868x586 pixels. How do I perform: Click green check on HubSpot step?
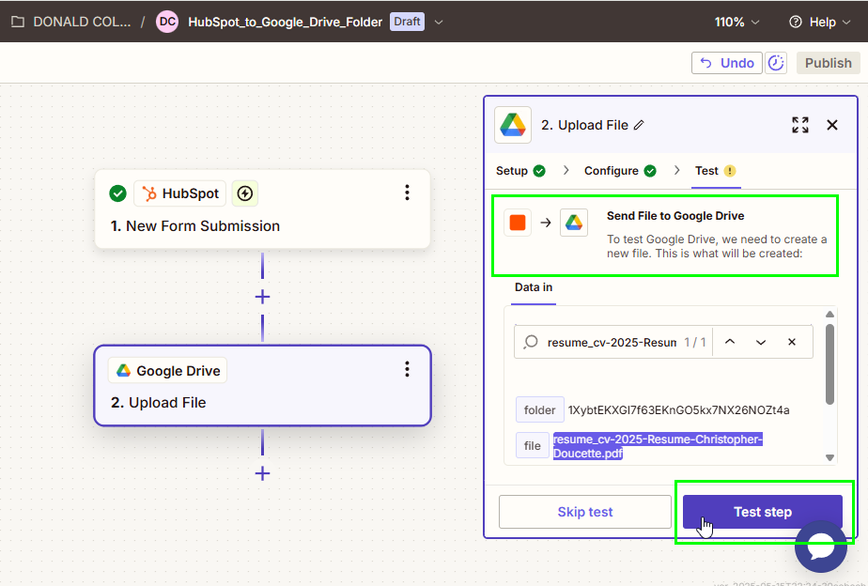[x=118, y=193]
